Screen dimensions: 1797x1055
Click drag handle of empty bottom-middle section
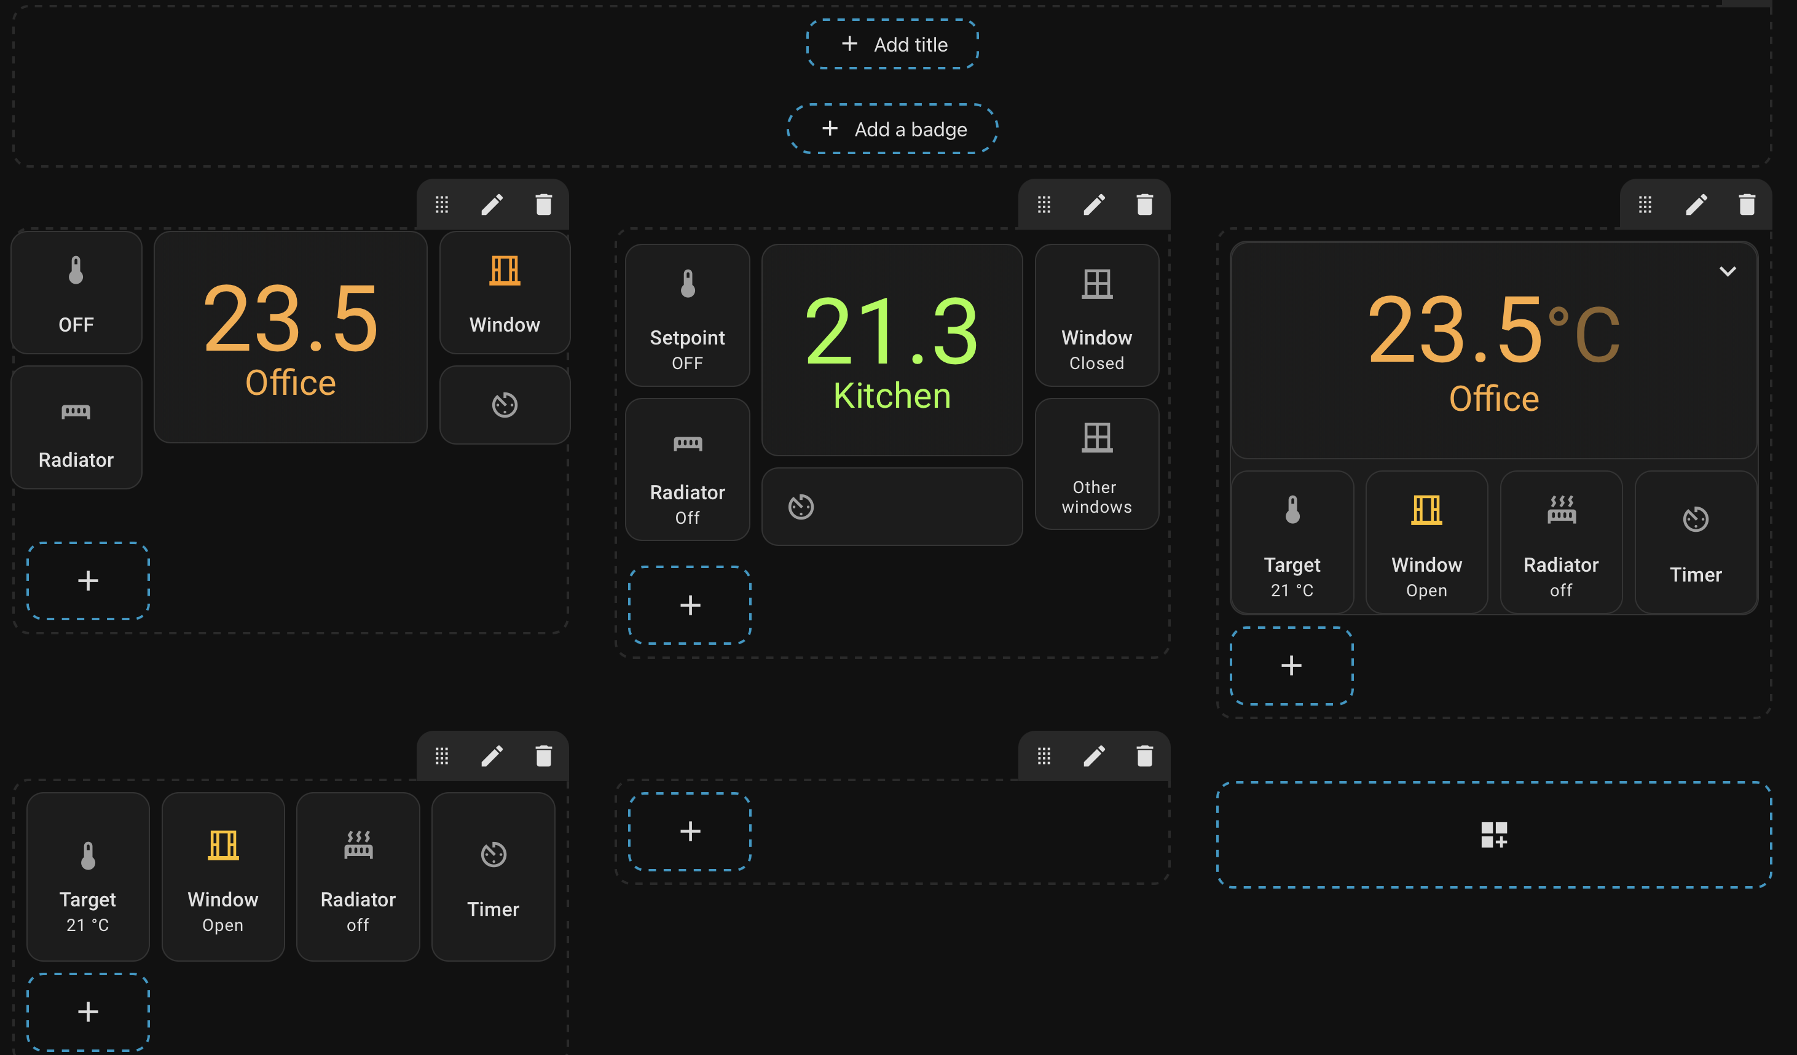1044,756
